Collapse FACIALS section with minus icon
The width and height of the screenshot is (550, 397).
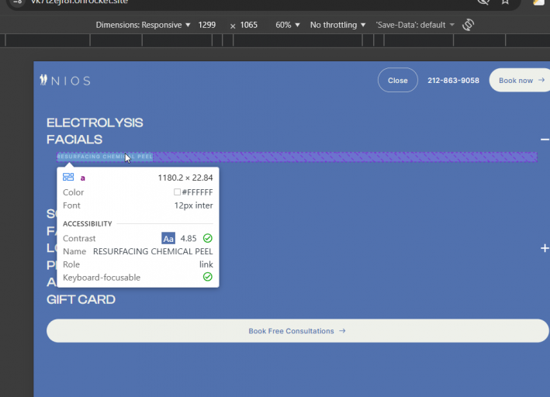click(x=545, y=140)
